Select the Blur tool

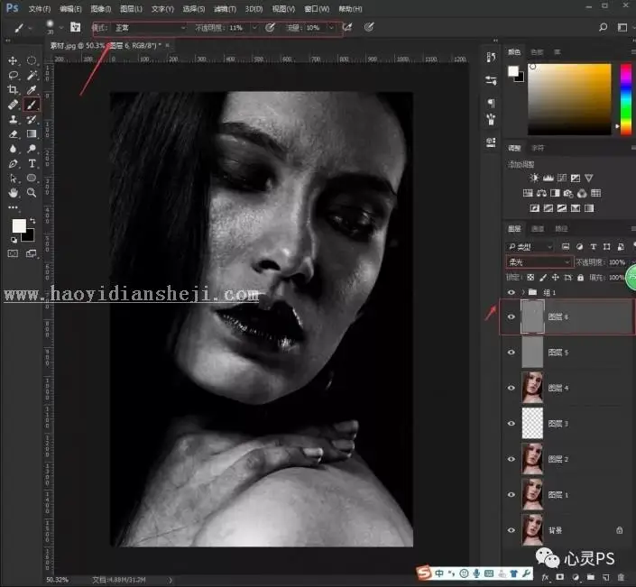click(x=13, y=149)
